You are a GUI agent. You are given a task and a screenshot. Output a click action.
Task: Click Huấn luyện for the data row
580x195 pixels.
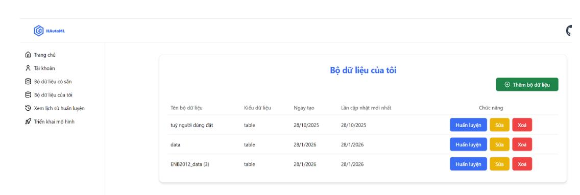(468, 144)
